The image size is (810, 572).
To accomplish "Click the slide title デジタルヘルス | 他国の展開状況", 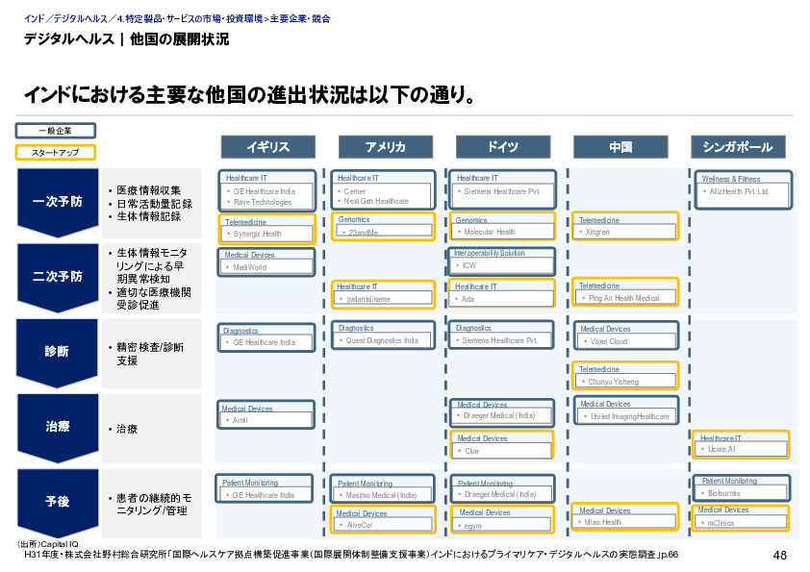I will pos(127,39).
